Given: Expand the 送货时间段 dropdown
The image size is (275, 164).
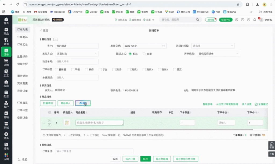Looking at the screenshot, I should [213, 46].
